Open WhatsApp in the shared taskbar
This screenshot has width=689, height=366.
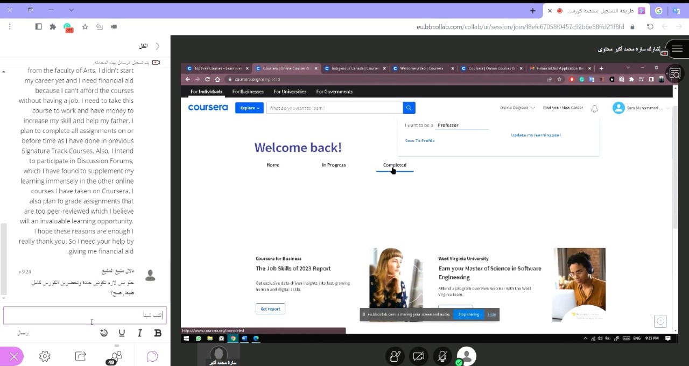[199, 339]
